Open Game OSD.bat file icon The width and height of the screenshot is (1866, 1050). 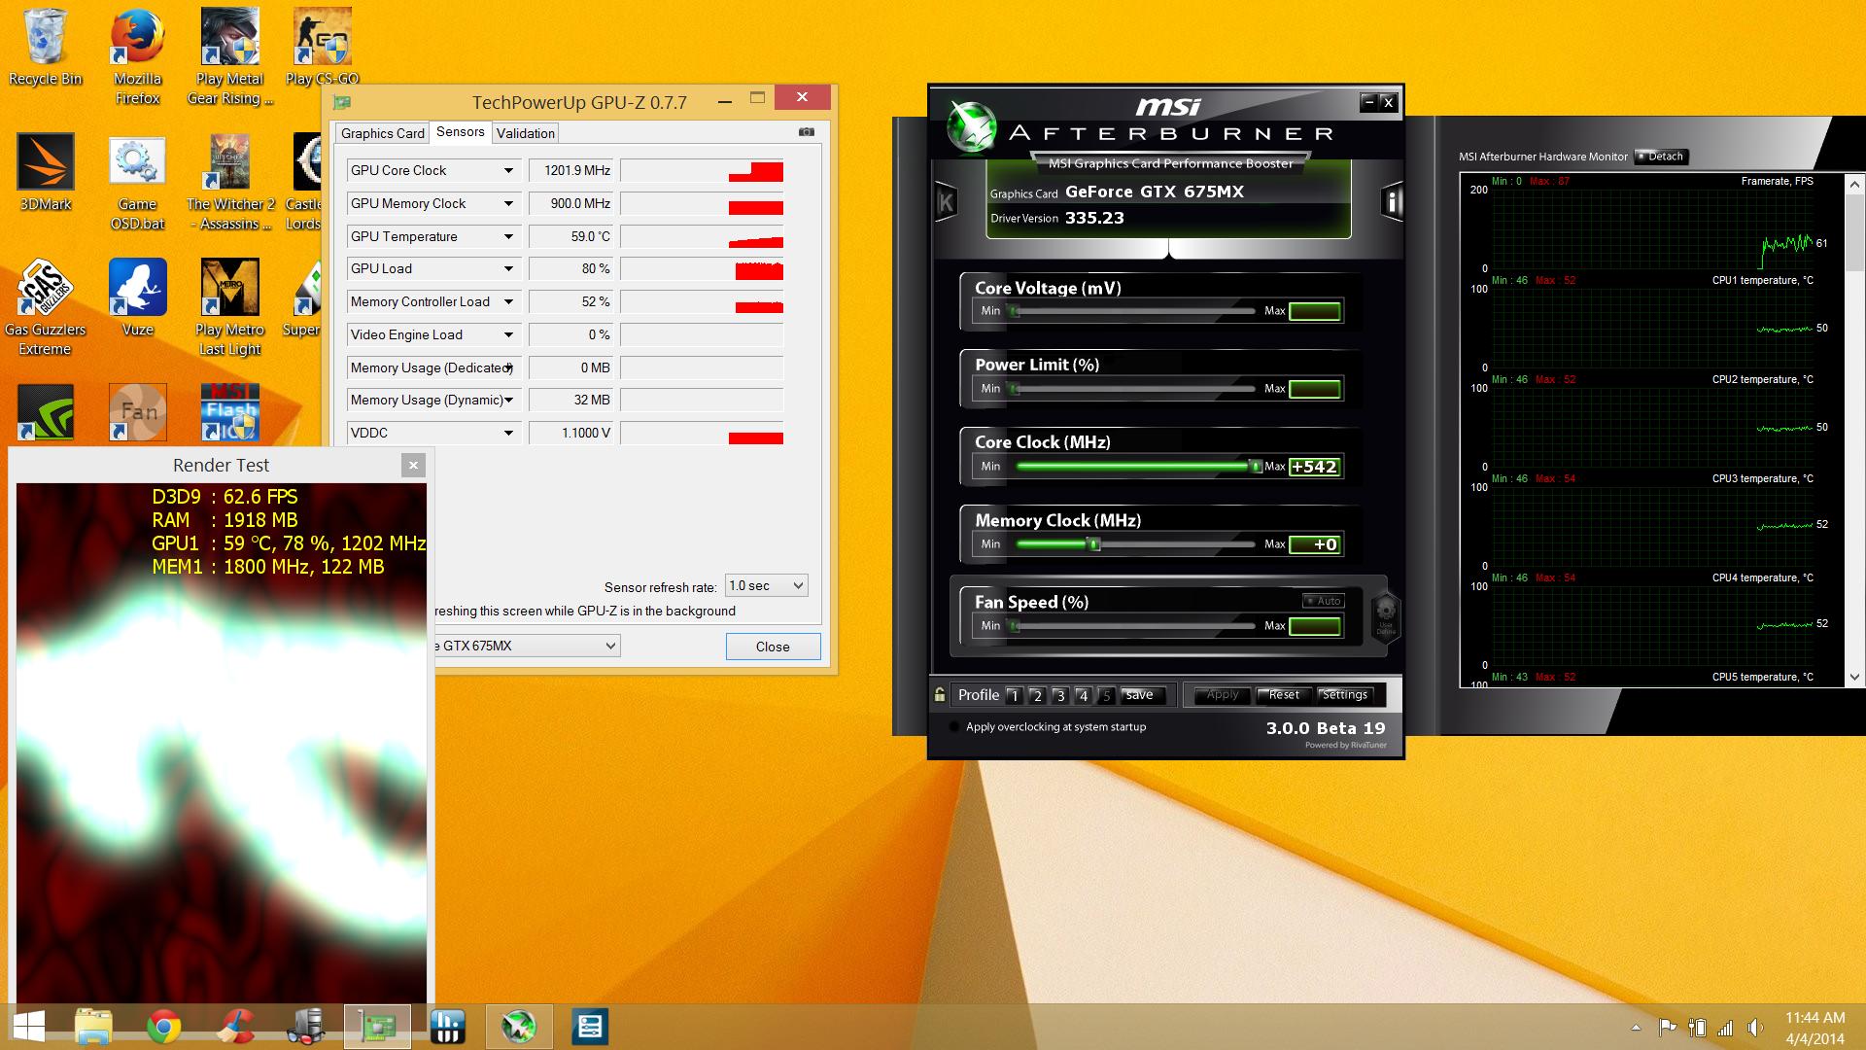coord(137,182)
